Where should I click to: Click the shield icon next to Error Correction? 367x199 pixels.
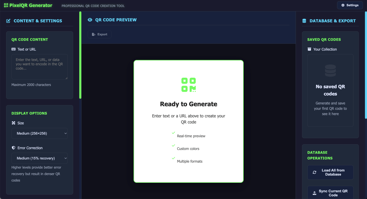coord(13,148)
